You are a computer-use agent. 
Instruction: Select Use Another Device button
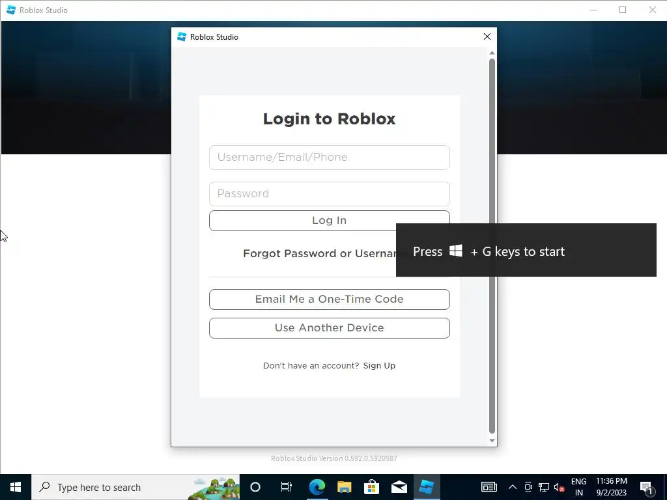coord(329,328)
